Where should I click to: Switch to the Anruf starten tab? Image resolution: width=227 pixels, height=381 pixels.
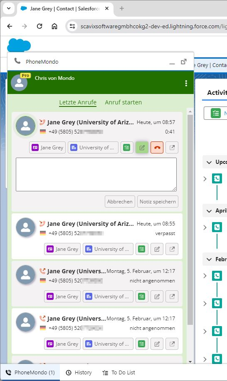click(123, 102)
